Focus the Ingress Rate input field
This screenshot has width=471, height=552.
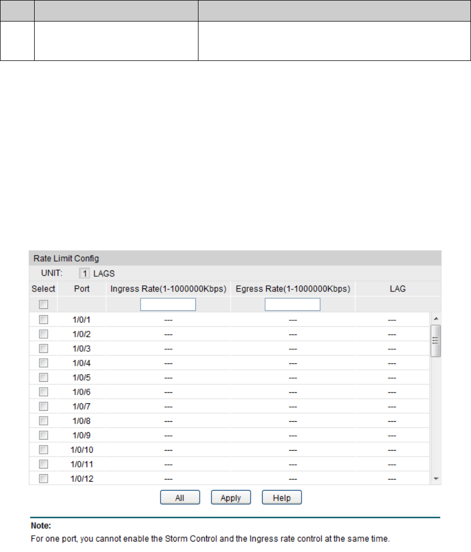pos(168,305)
